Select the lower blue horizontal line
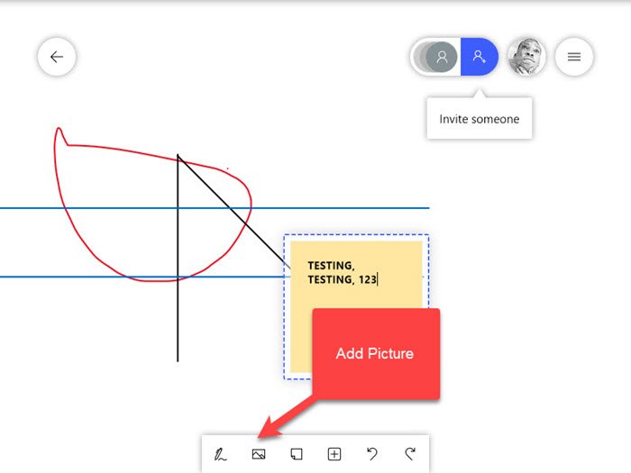631x473 pixels. (90, 277)
